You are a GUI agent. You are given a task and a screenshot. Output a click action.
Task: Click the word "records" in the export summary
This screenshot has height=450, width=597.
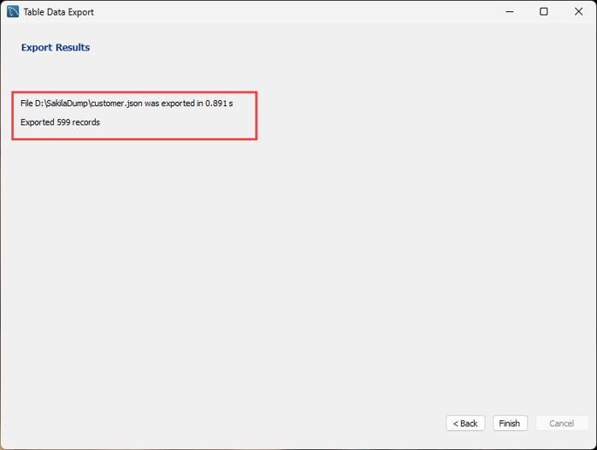[86, 122]
